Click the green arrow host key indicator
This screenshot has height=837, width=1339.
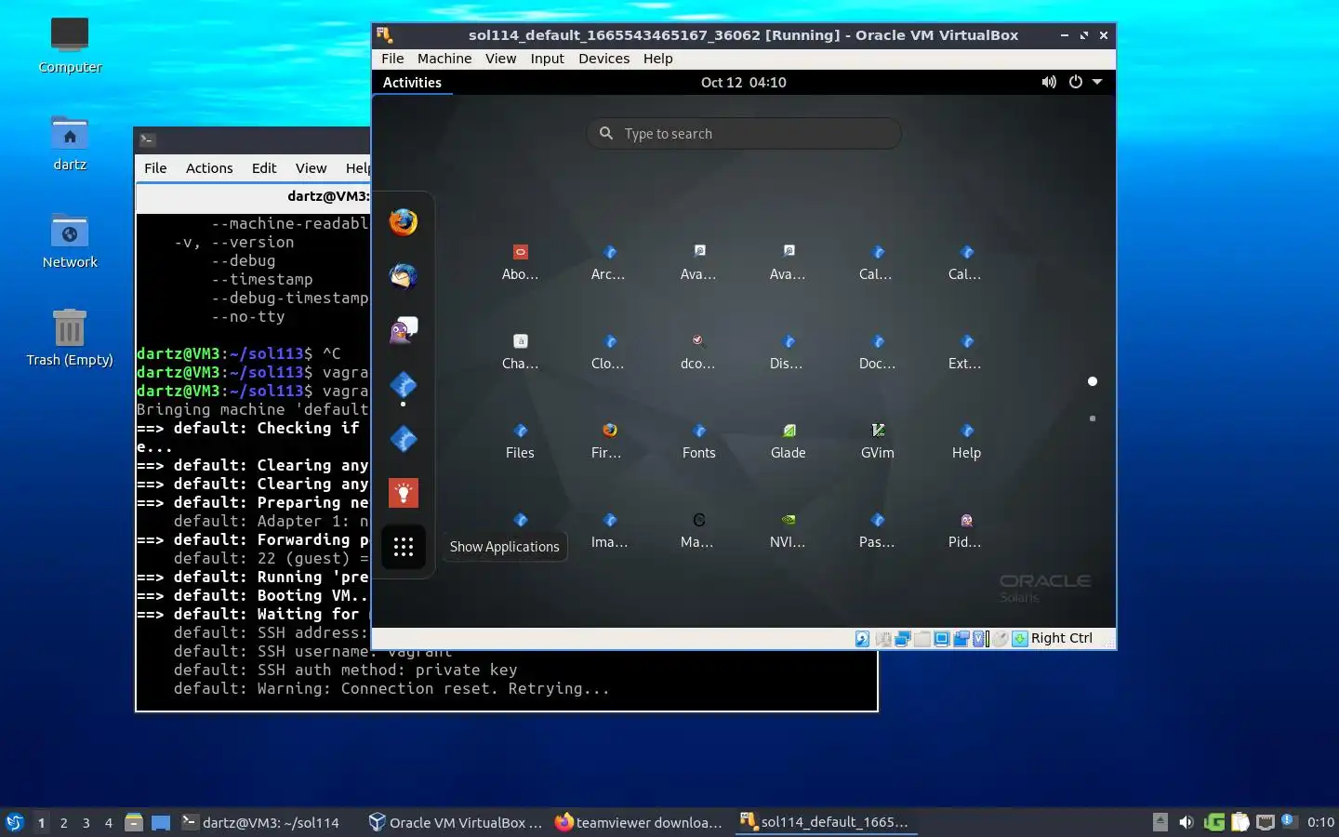1020,639
